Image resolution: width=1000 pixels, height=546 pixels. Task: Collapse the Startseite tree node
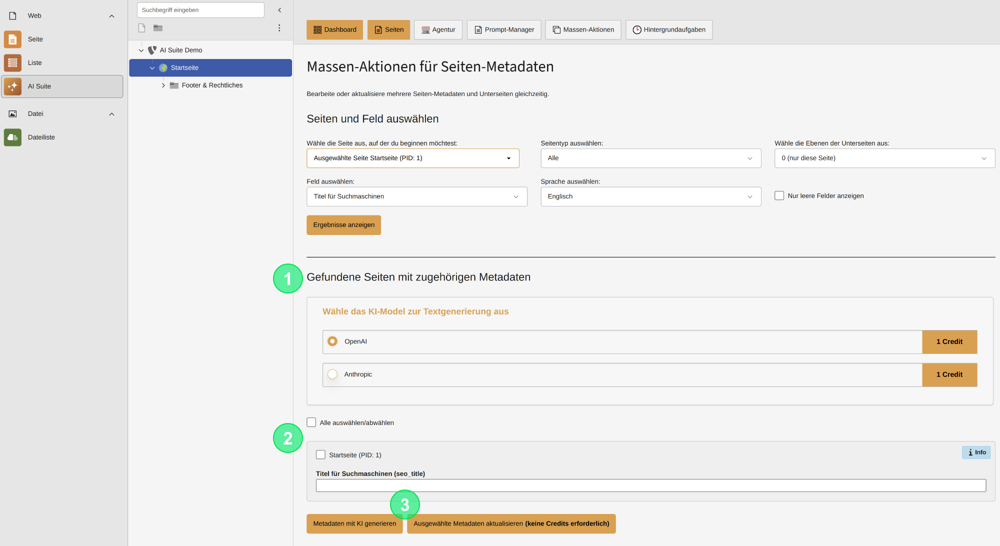(x=152, y=67)
